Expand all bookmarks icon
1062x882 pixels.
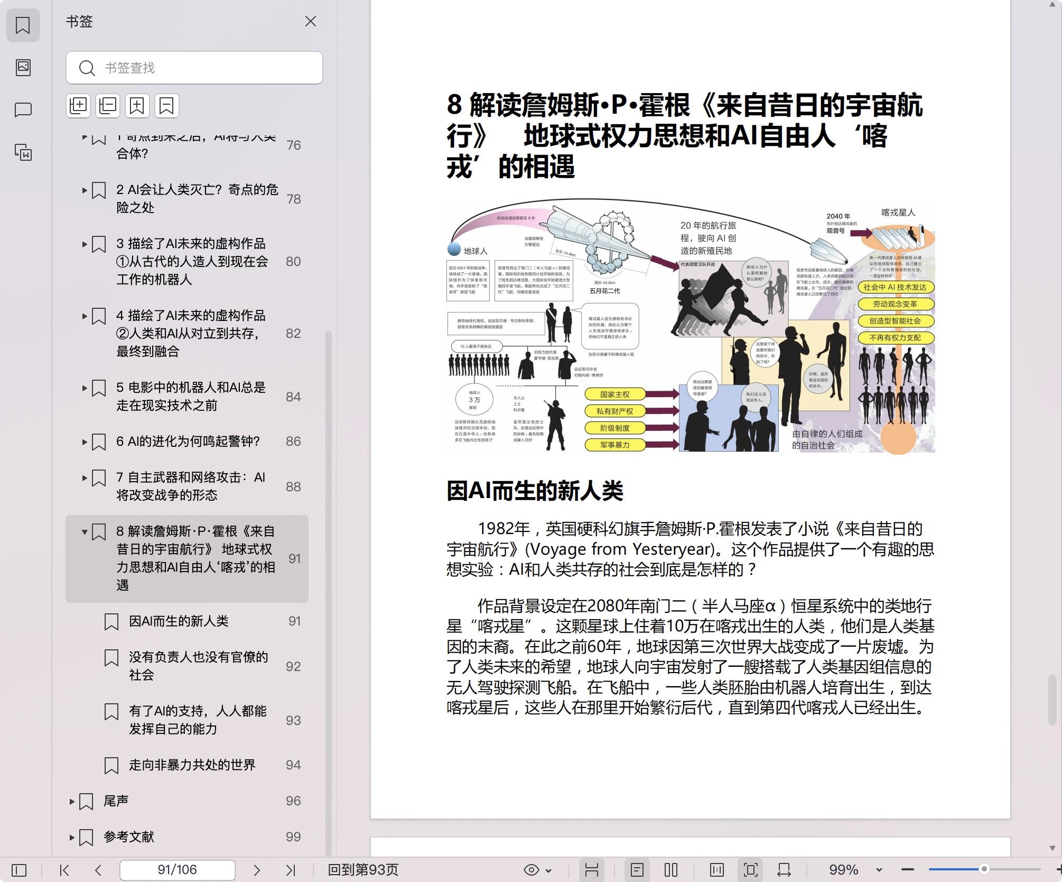coord(78,106)
